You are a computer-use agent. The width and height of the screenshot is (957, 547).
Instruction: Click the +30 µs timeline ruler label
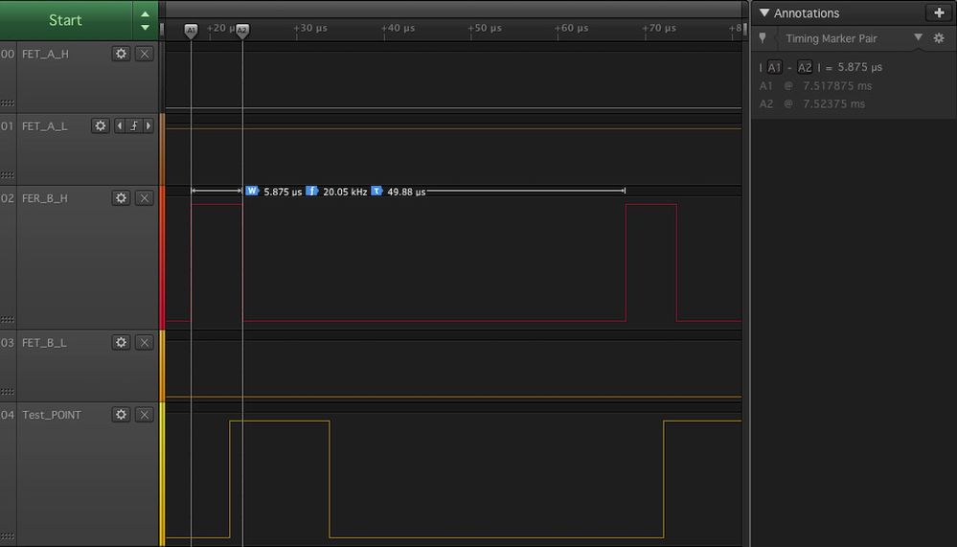tap(310, 28)
